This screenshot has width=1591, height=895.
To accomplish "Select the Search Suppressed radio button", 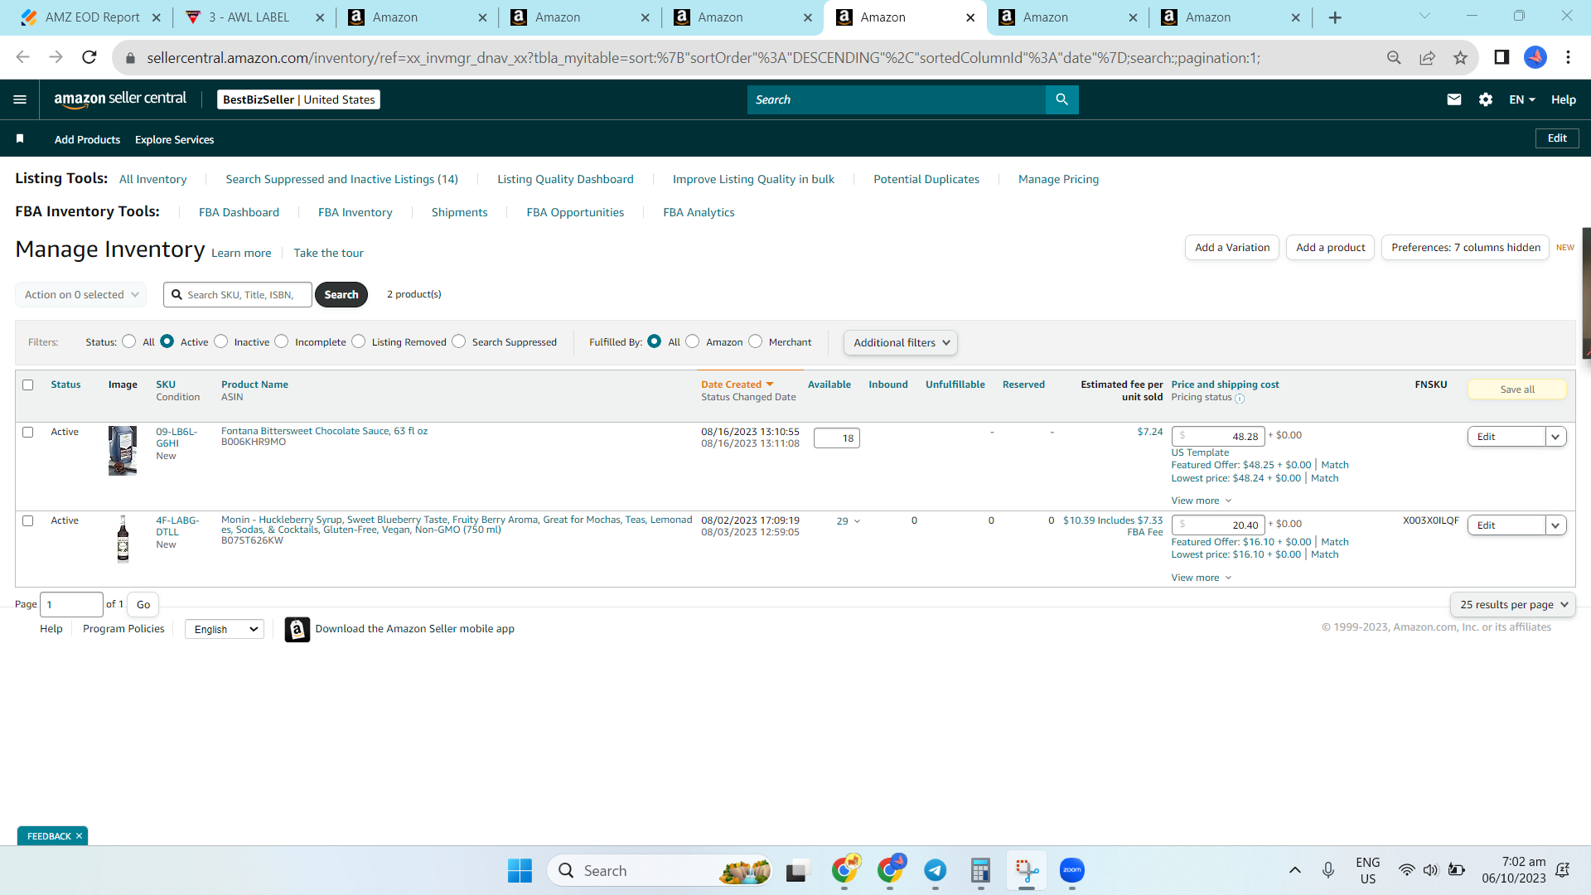I will click(459, 341).
